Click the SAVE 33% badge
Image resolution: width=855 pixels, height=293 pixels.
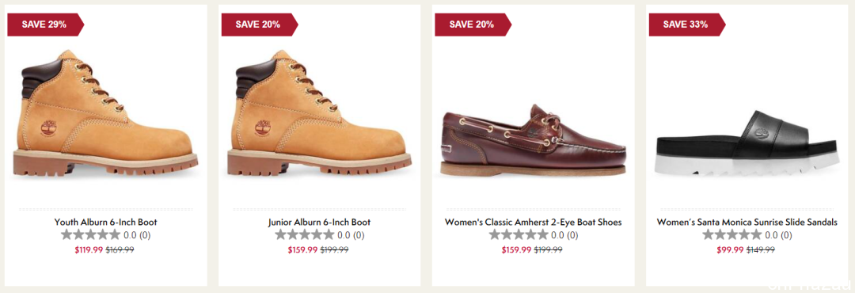coord(687,25)
